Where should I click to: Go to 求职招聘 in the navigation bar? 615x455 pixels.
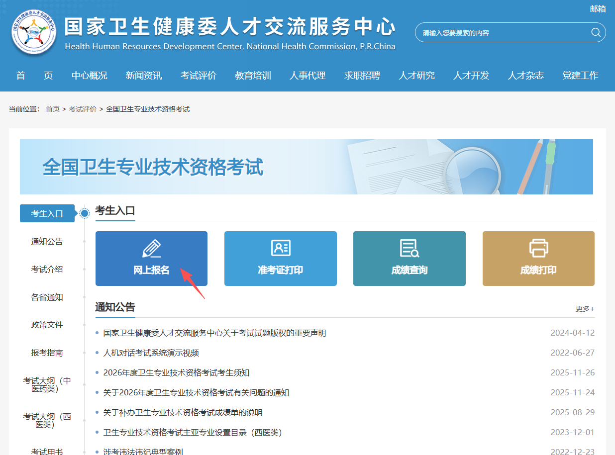[x=362, y=76]
